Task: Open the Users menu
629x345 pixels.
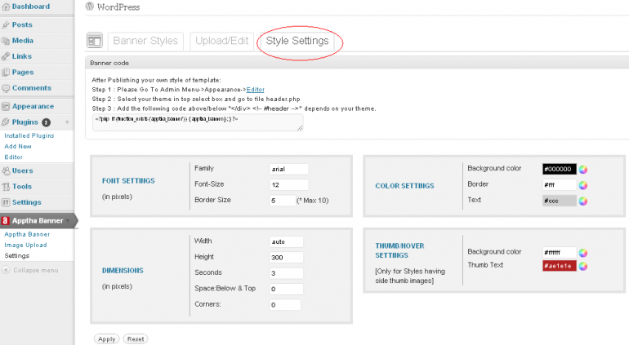Action: [23, 171]
